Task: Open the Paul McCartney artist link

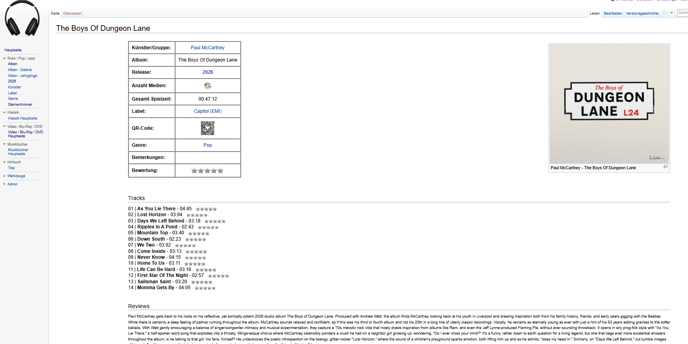Action: point(207,48)
